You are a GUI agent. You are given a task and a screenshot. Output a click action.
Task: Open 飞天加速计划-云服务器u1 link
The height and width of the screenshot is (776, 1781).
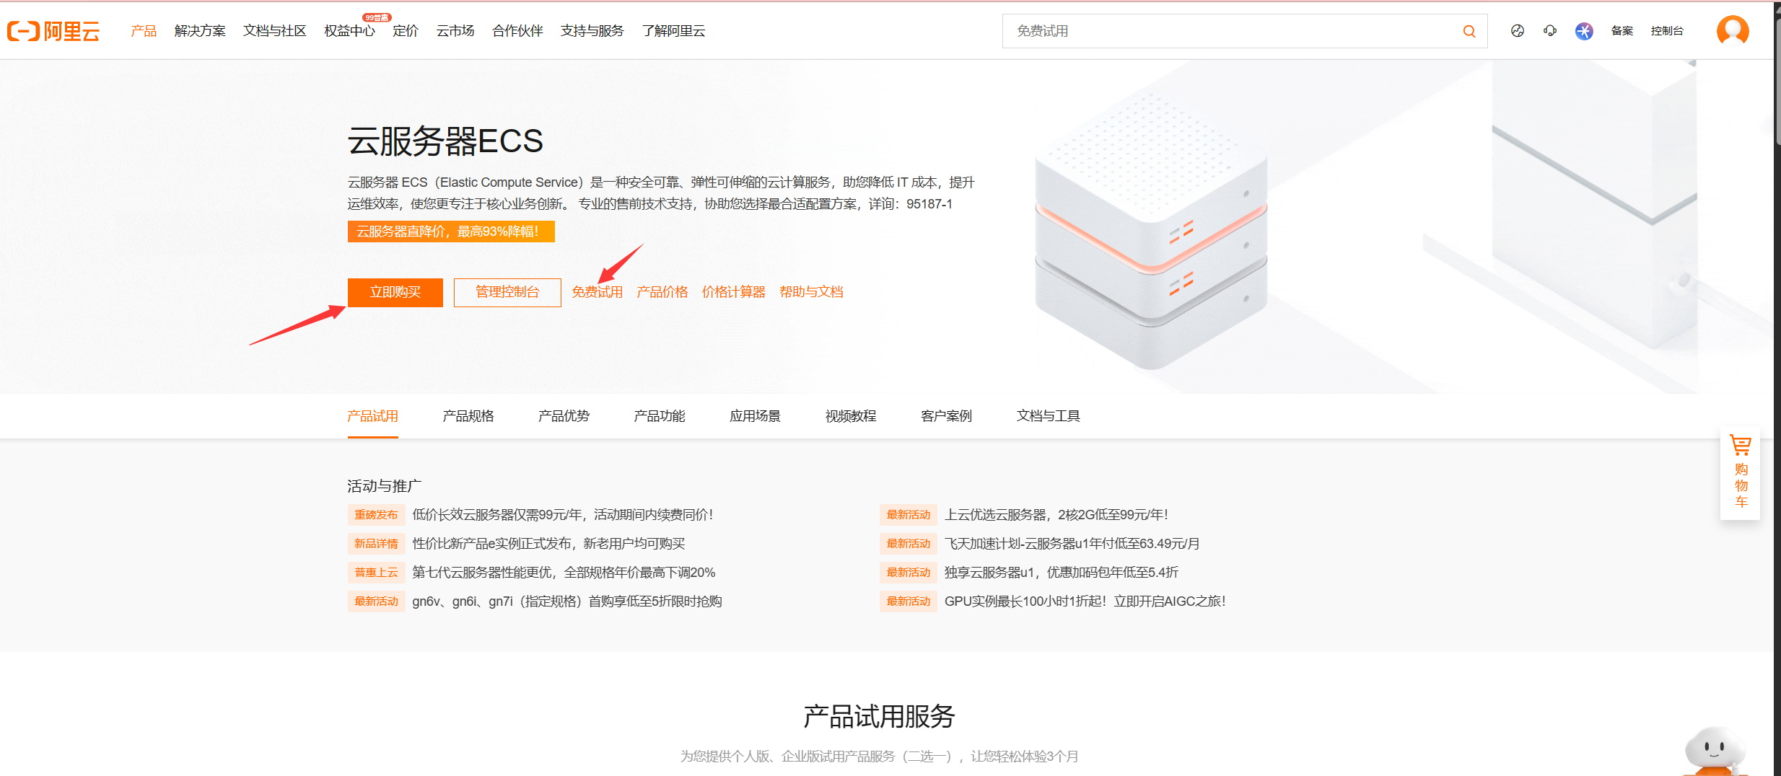pyautogui.click(x=1072, y=544)
